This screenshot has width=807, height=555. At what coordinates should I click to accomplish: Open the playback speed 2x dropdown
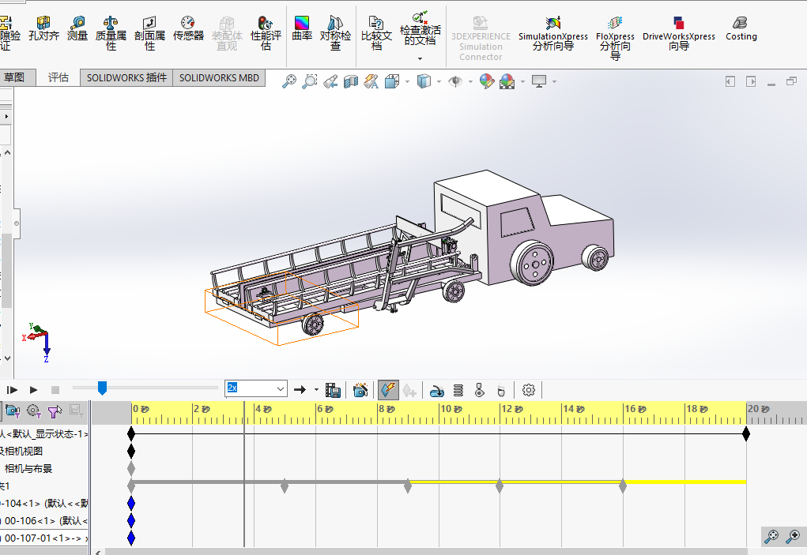pyautogui.click(x=279, y=389)
